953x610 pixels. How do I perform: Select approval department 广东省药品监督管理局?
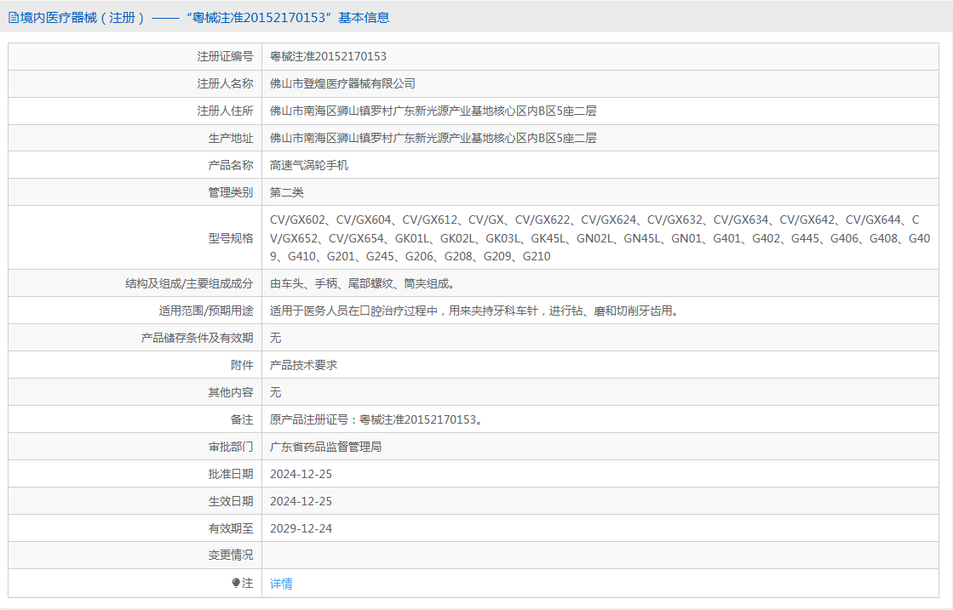pos(326,448)
